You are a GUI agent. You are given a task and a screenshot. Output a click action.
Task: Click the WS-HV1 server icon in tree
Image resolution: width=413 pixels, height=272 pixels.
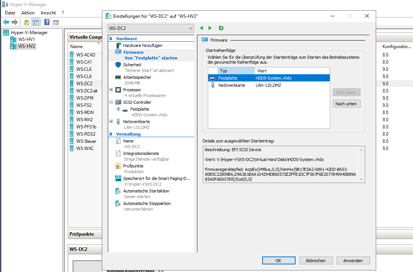tap(13, 39)
